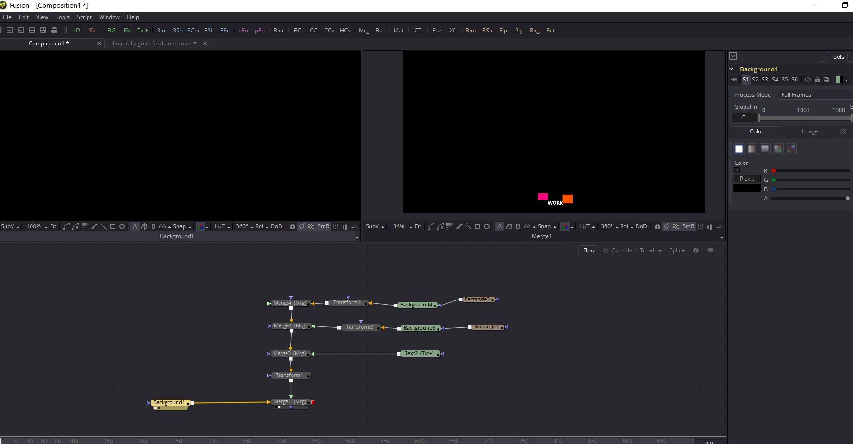Toggle B buffer button in left viewer
Screen dimensions: 853x444
pyautogui.click(x=153, y=226)
